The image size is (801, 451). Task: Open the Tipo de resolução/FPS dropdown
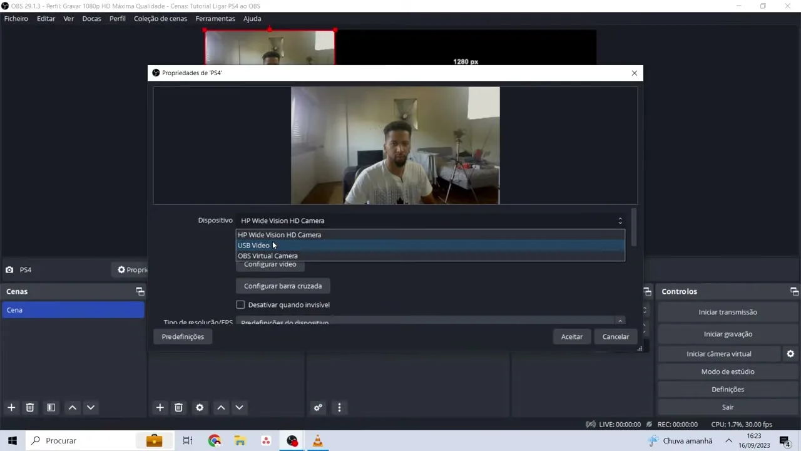pos(431,322)
